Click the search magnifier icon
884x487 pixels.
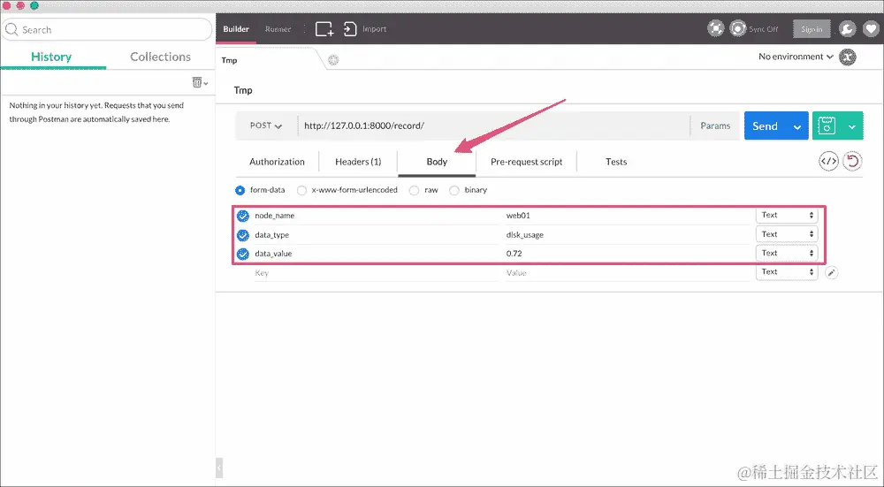11,29
